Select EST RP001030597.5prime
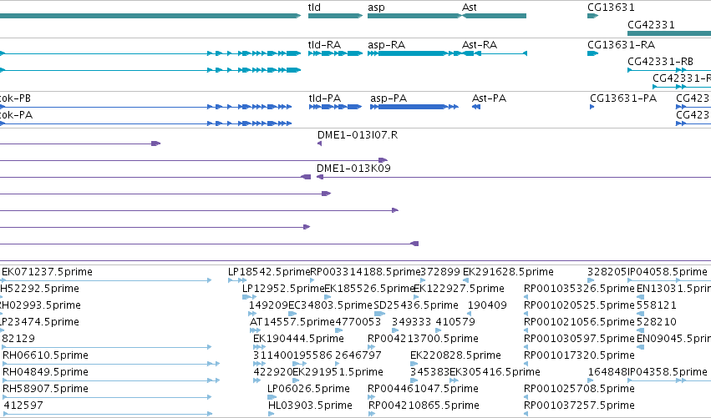The width and height of the screenshot is (711, 418). [x=579, y=339]
